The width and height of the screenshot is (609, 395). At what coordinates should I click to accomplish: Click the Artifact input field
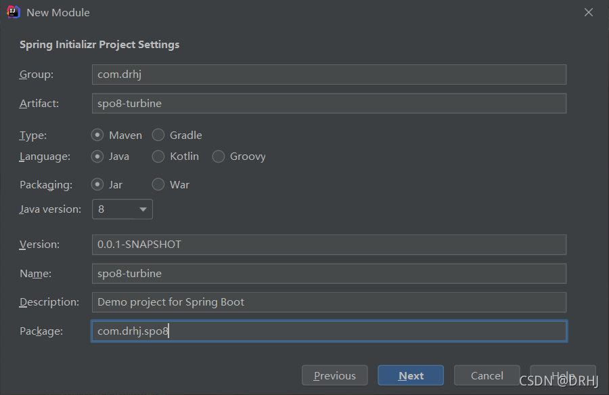(x=329, y=104)
